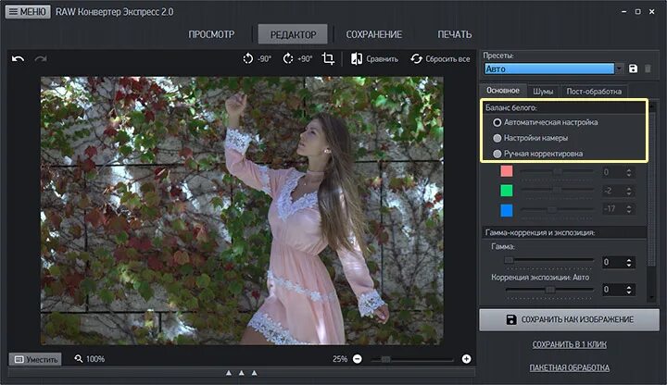Click the magnifier 100% zoom icon
The width and height of the screenshot is (667, 385).
point(78,359)
